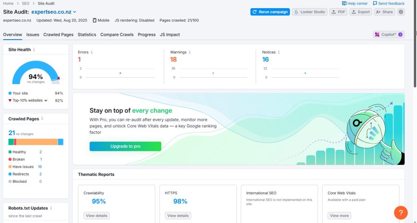Click "JS rendering: Disabled" text
This screenshot has width=417, height=223.
134,20
